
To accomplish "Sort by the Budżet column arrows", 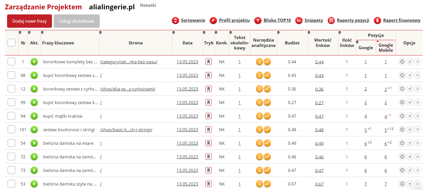I will coord(278,32).
